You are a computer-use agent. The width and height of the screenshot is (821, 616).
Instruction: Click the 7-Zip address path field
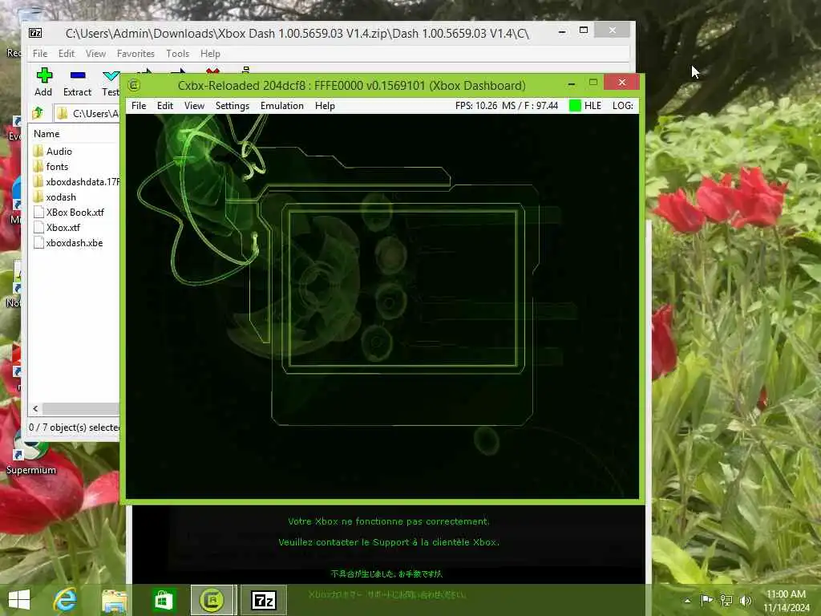pos(87,113)
